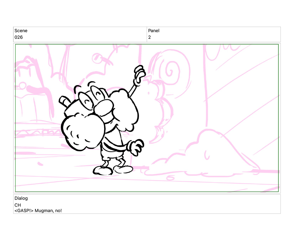Click the small pink circle at upper left background

22,86
